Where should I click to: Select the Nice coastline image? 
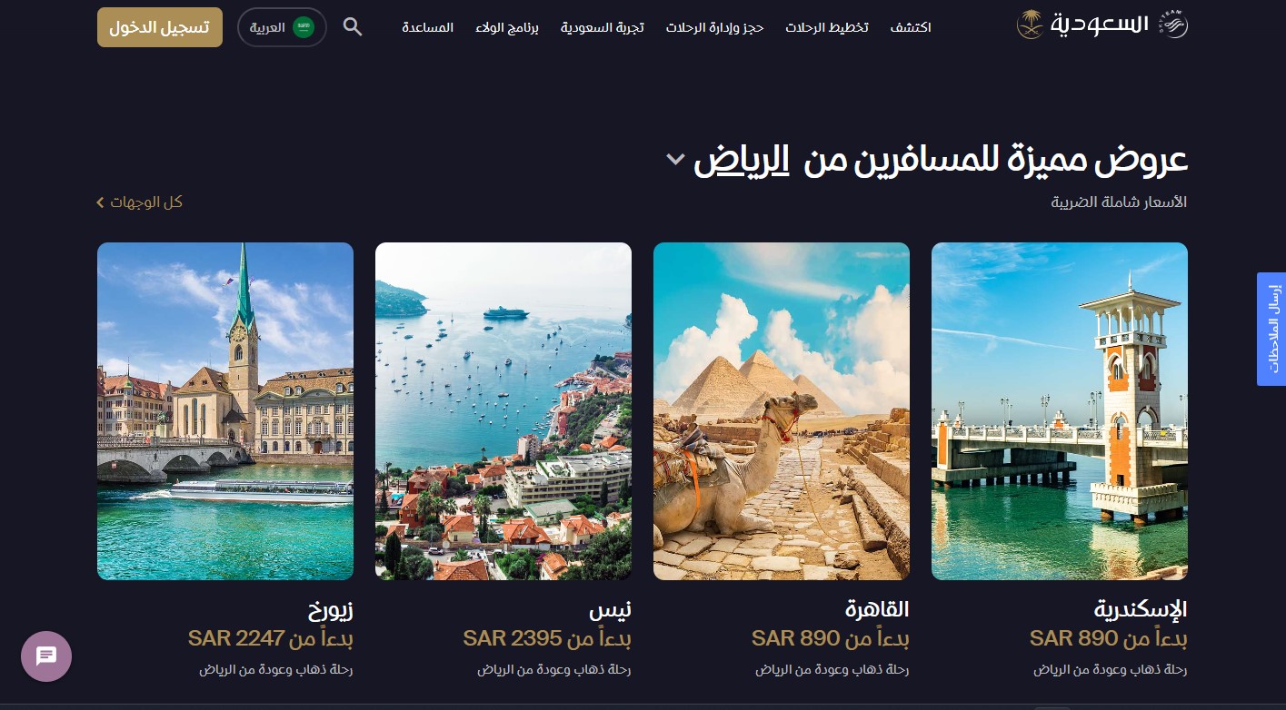coord(503,411)
